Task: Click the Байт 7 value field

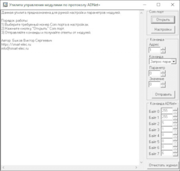Action: 167,153
